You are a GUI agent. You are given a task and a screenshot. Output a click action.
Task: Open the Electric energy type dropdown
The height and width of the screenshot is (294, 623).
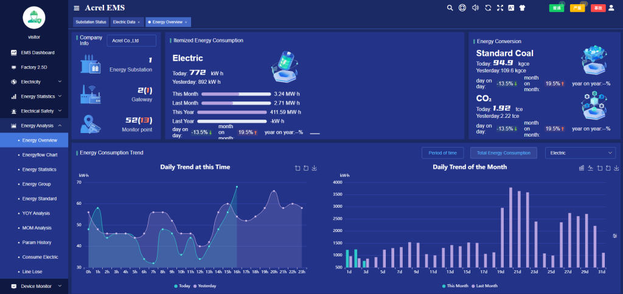[x=580, y=153]
